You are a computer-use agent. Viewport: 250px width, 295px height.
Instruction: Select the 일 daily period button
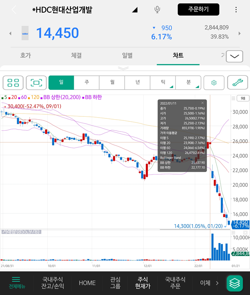point(61,83)
